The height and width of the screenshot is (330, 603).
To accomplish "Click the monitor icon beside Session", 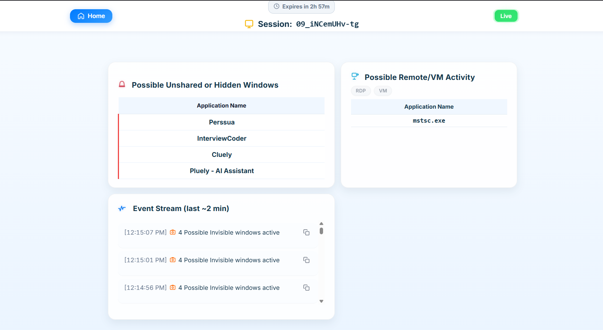I will 249,24.
